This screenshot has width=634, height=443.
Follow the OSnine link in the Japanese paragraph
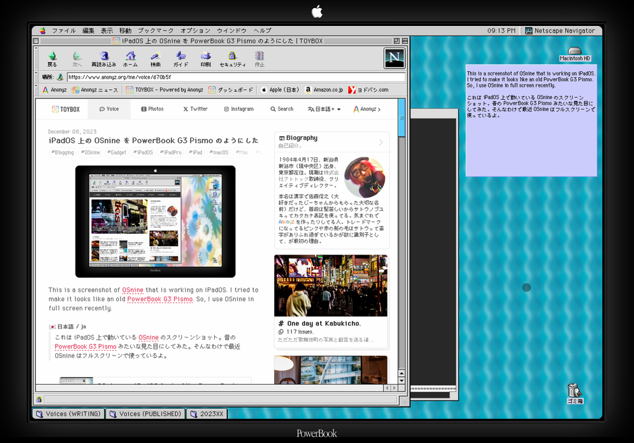149,338
